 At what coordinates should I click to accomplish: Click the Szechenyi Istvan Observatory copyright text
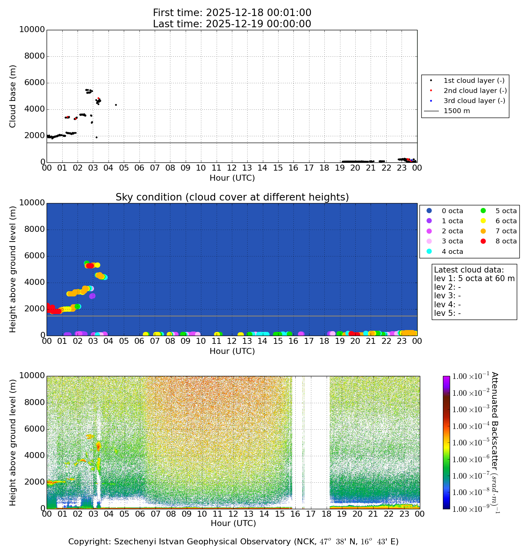pyautogui.click(x=233, y=542)
